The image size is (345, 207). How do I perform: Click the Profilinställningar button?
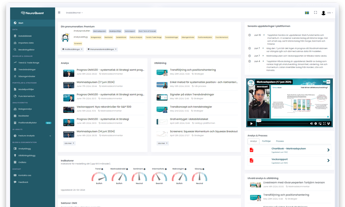(x=72, y=49)
